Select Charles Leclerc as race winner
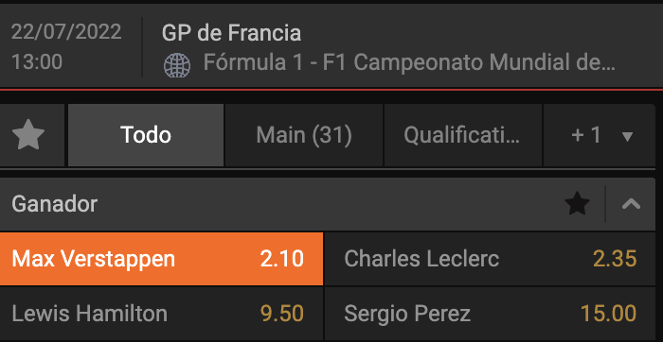663x342 pixels. [x=490, y=259]
